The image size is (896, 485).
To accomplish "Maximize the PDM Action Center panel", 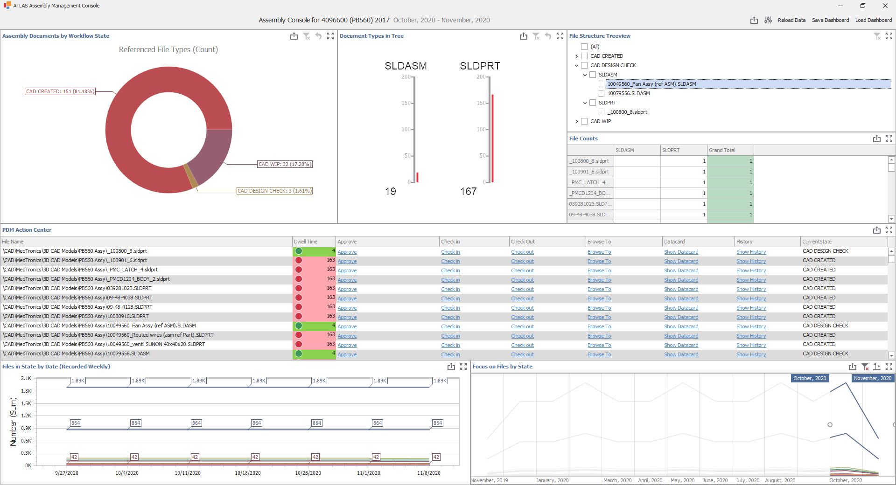I will point(889,229).
